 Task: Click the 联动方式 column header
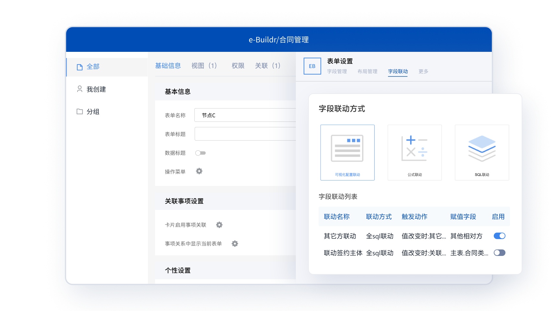pos(379,216)
